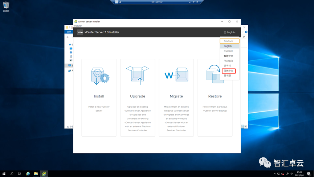The image size is (314, 177).
Task: Select the Documents icon in Explorer sidebar
Action: coord(71,56)
